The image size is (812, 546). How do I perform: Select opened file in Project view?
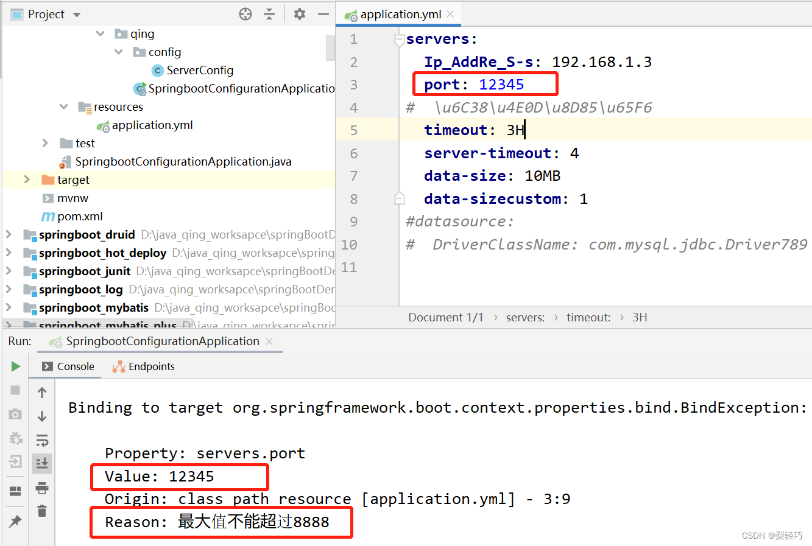click(x=245, y=13)
